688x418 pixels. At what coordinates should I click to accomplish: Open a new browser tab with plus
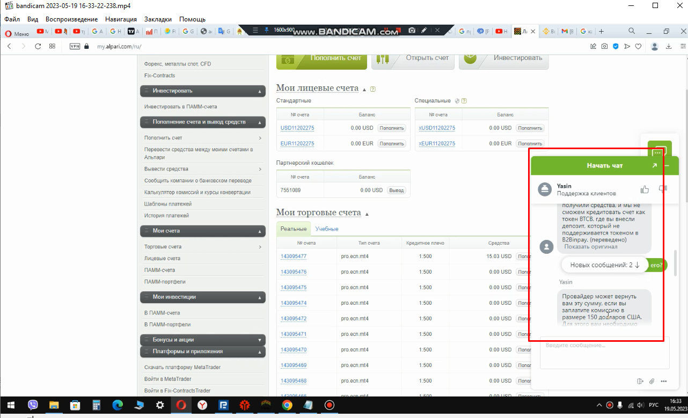[x=601, y=31]
